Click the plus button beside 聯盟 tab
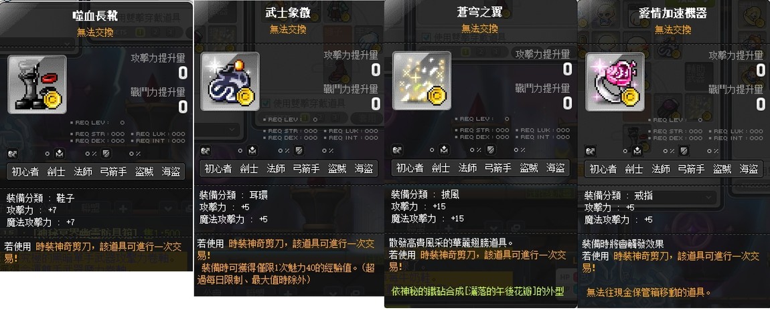 coord(122,208)
